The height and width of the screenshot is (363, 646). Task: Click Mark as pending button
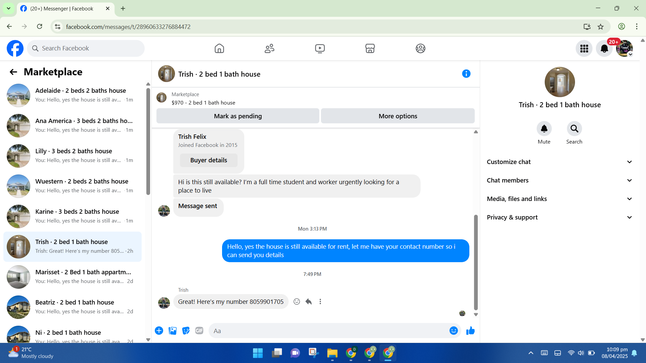point(238,116)
